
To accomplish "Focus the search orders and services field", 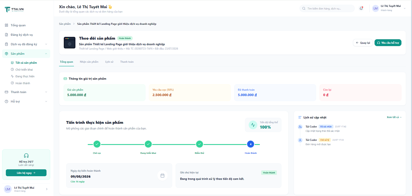I will (327, 8).
